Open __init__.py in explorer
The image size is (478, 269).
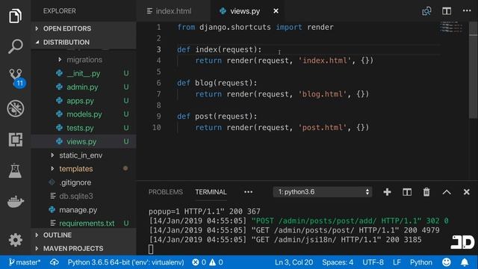[x=84, y=73]
